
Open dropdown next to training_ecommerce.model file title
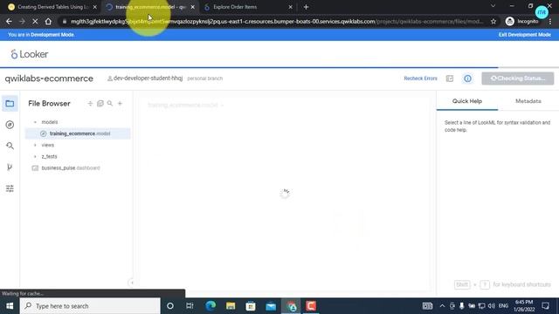[x=222, y=106]
